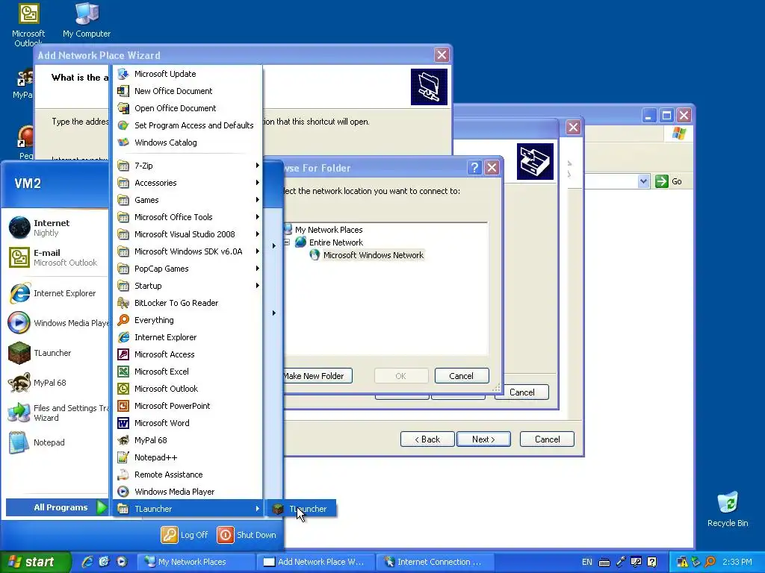
Task: Click the MyPal 68 icon in programs list
Action: 123,440
